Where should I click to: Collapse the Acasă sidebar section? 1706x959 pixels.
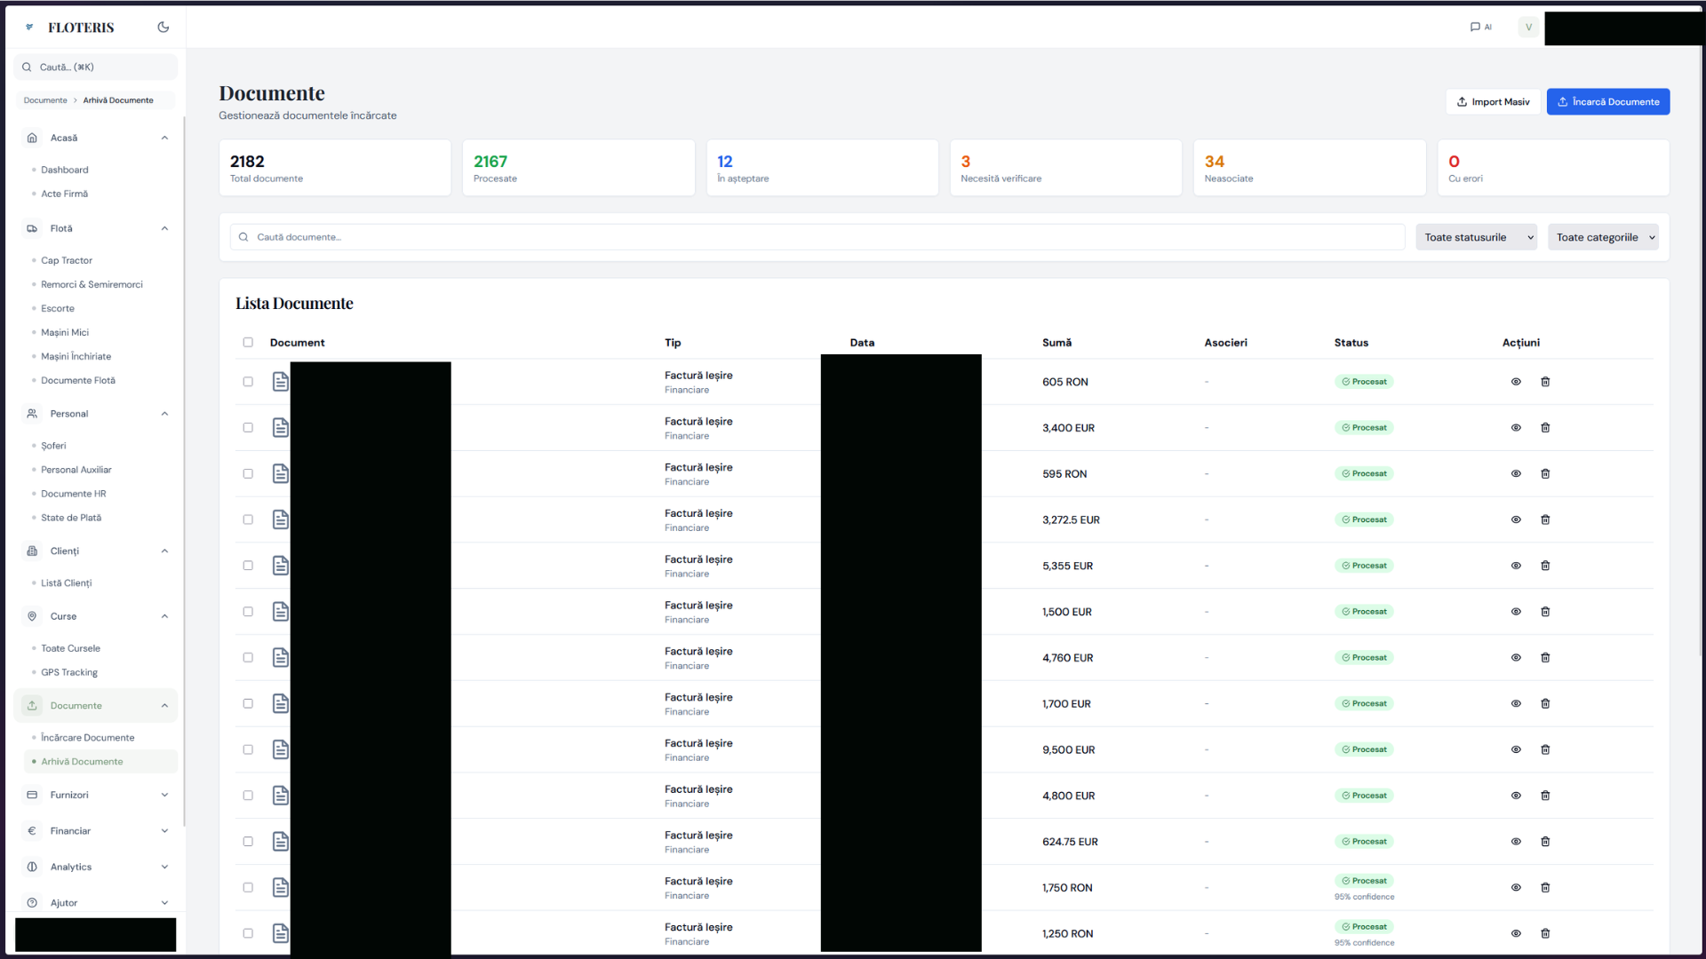pos(164,138)
